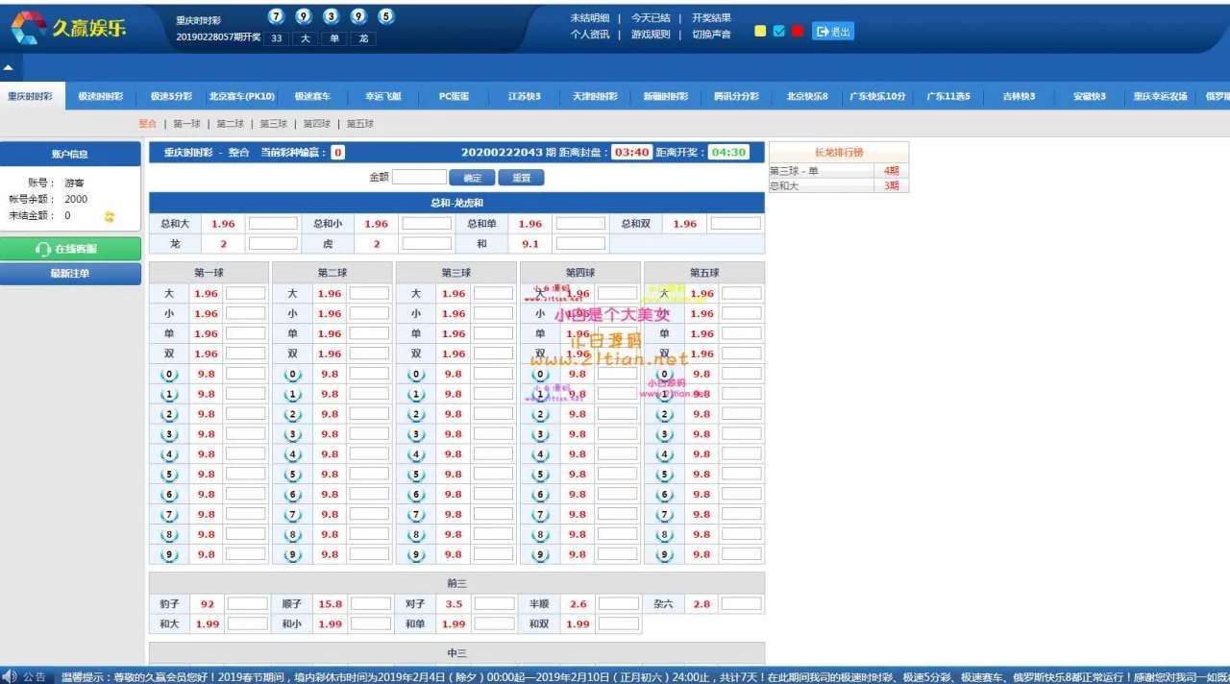Open the 游戏规则 link
The height and width of the screenshot is (684, 1230).
[x=651, y=35]
